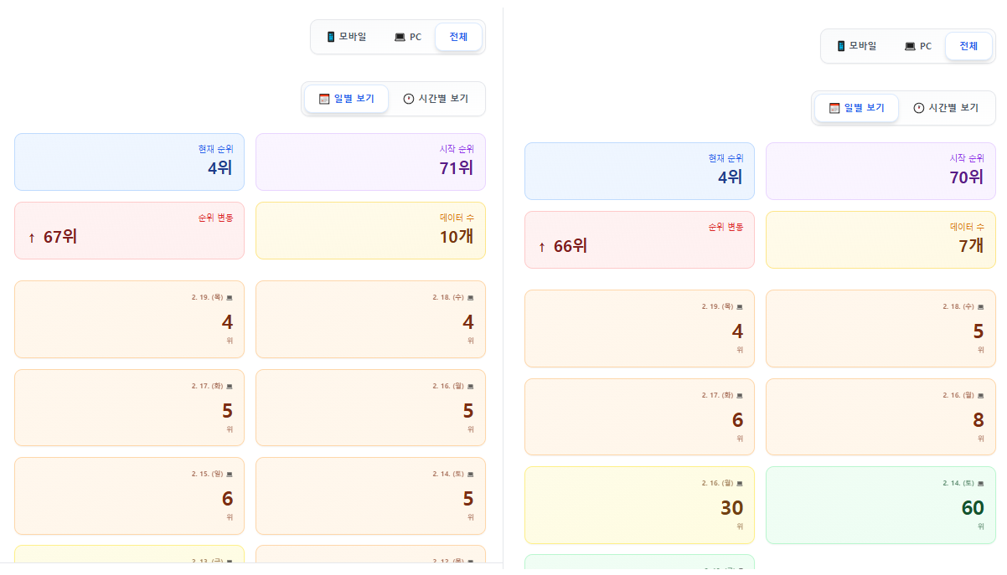This screenshot has height=575, width=1007.
Task: Select the yellow card showing rank 30
Action: (639, 505)
